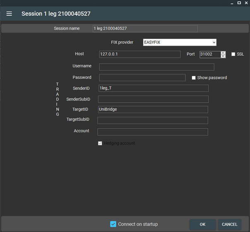Click into the Username field
250x232 pixels.
[x=156, y=67]
